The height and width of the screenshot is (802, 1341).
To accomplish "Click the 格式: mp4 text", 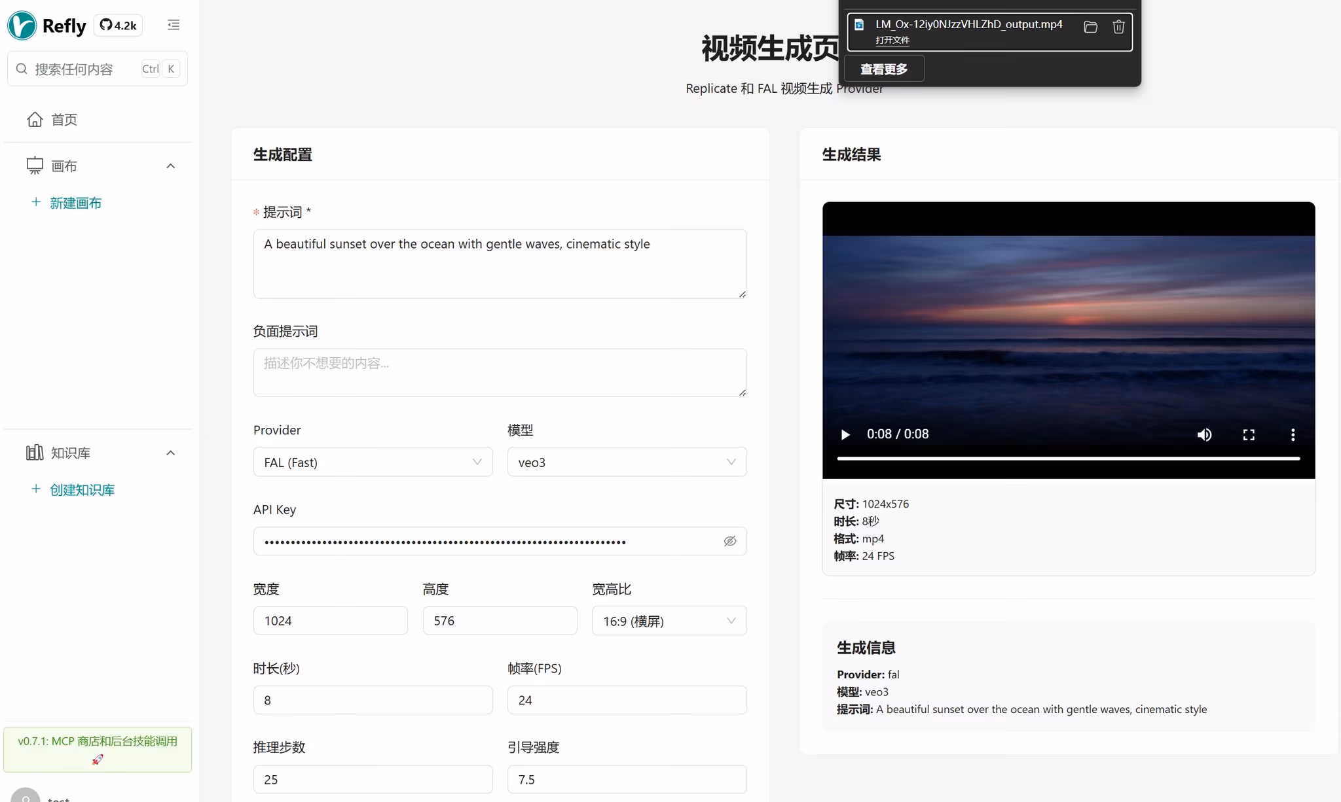I will 858,539.
